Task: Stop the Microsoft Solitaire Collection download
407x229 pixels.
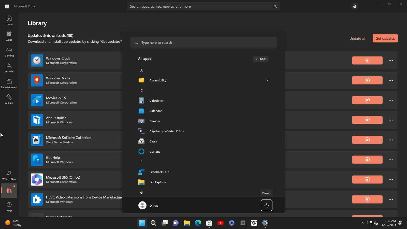Action: [x=367, y=140]
